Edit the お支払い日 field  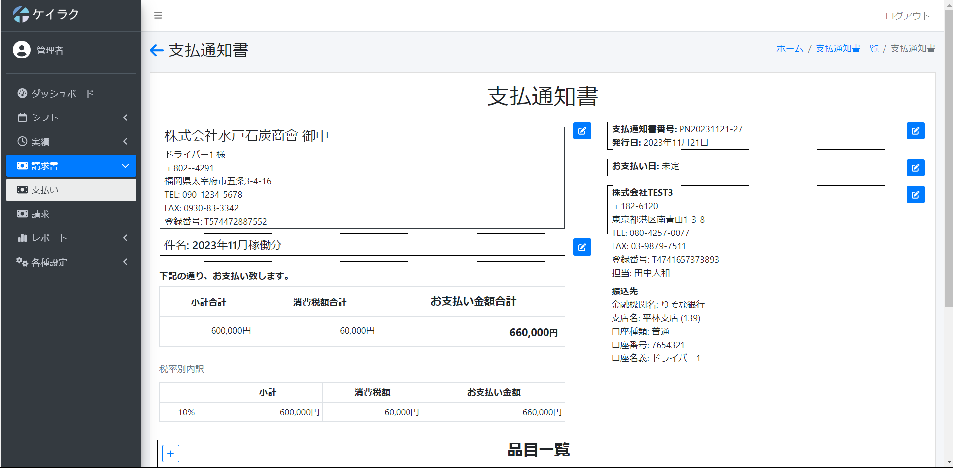[915, 168]
